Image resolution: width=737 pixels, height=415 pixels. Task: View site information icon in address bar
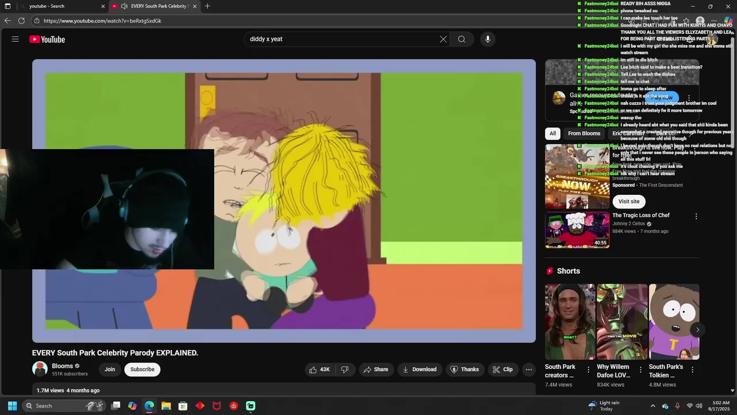tap(37, 21)
